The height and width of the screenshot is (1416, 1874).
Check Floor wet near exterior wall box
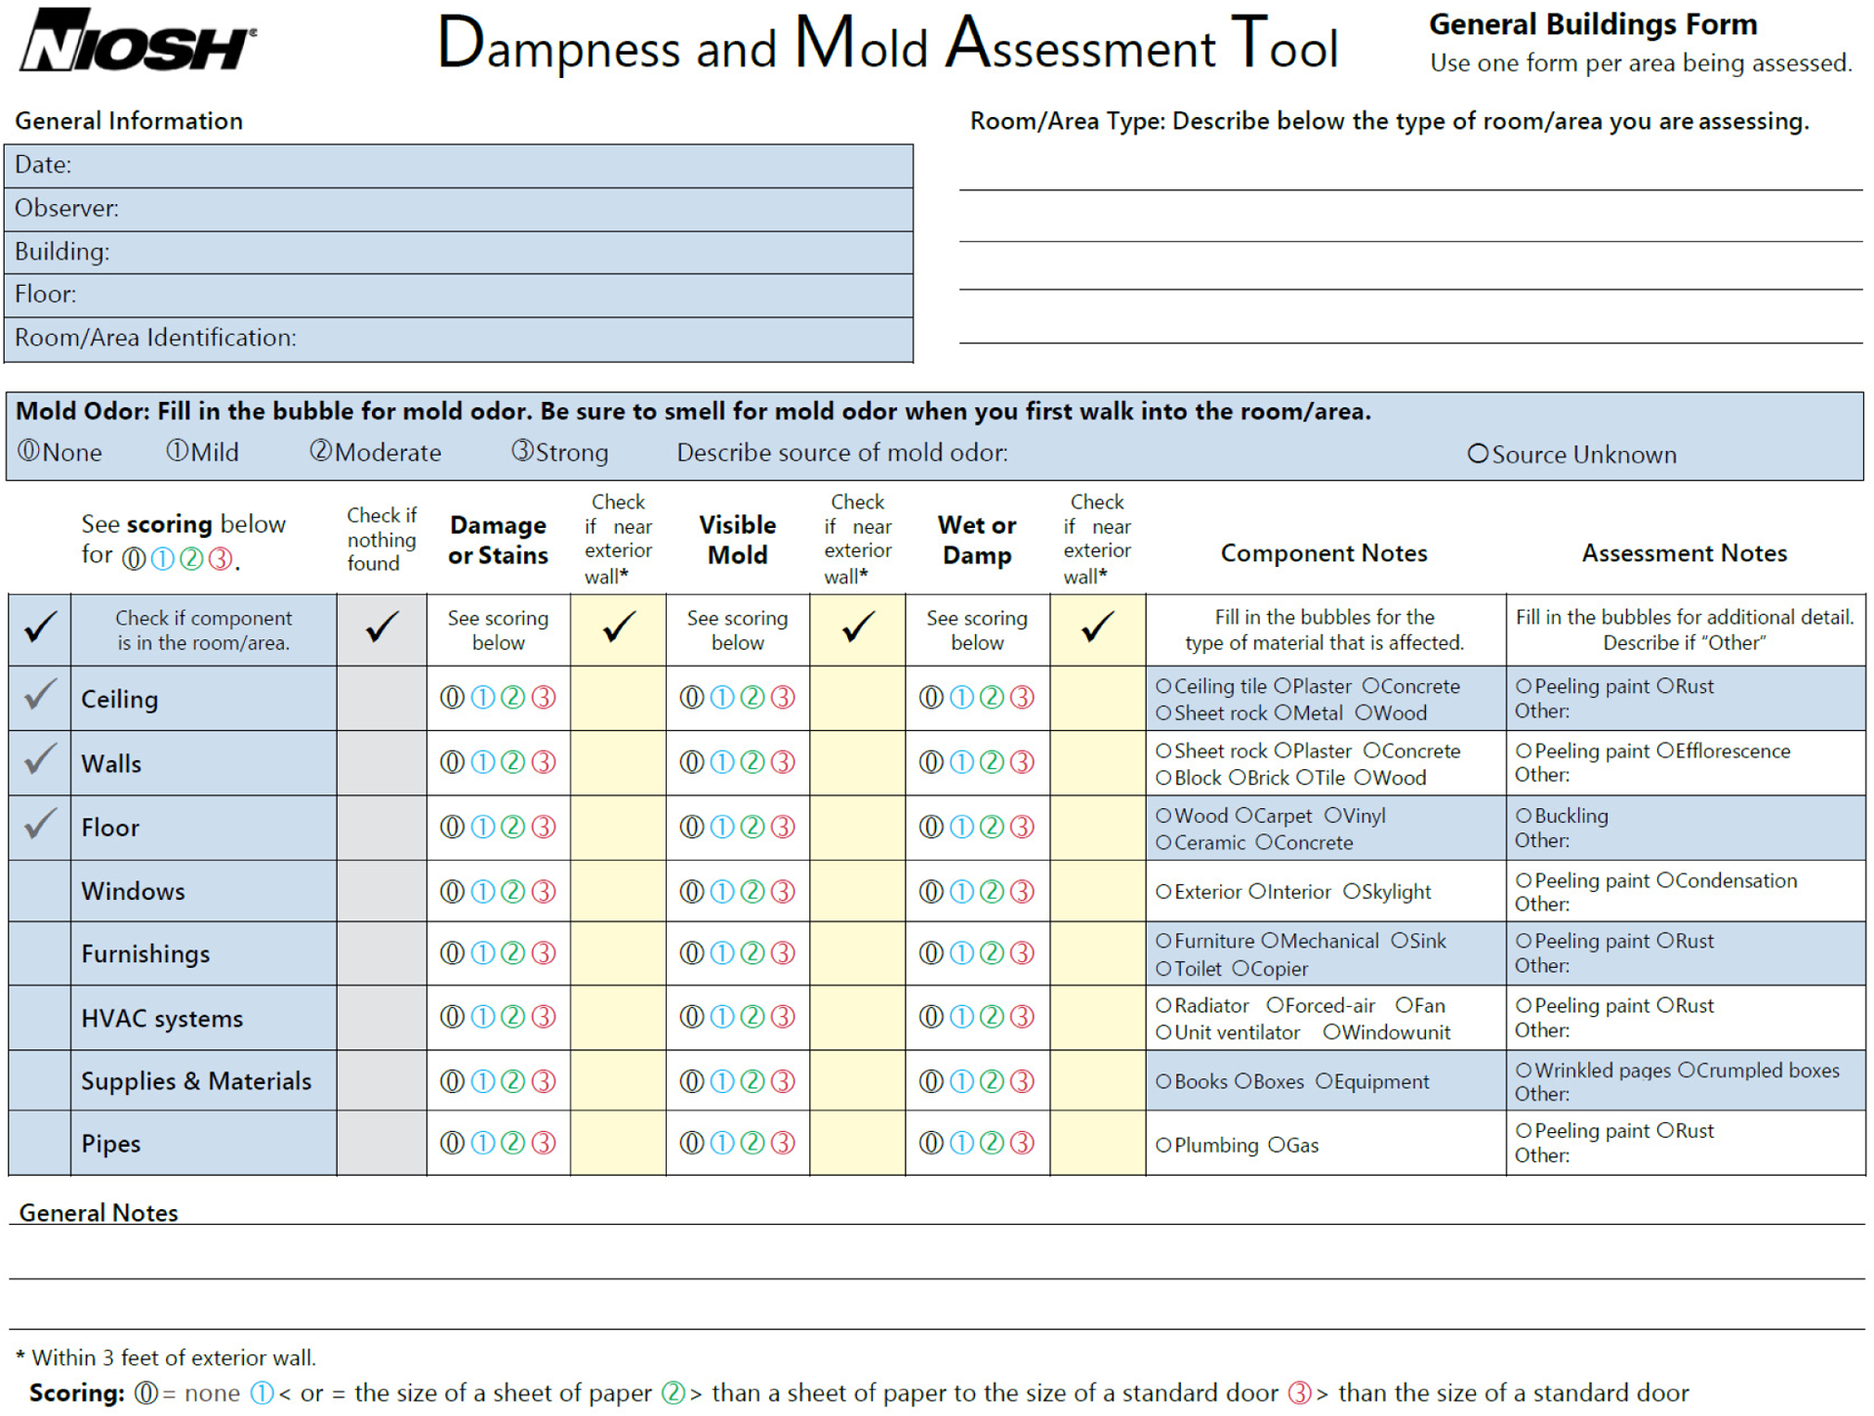point(1098,828)
